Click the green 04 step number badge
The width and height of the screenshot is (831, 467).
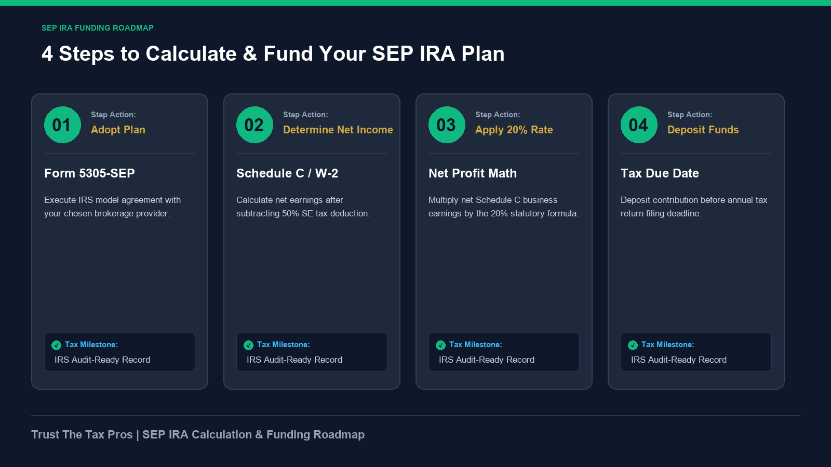click(639, 125)
